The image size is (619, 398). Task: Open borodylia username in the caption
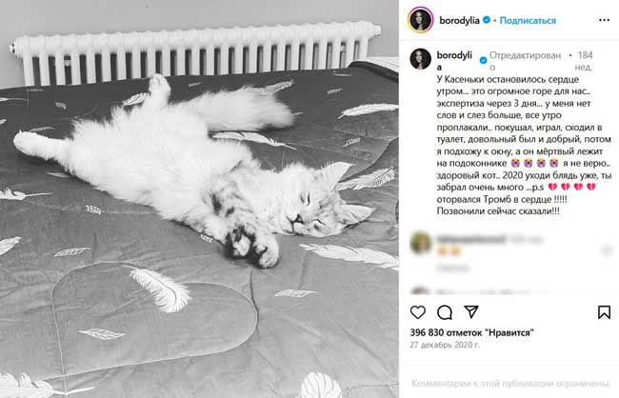tap(454, 61)
